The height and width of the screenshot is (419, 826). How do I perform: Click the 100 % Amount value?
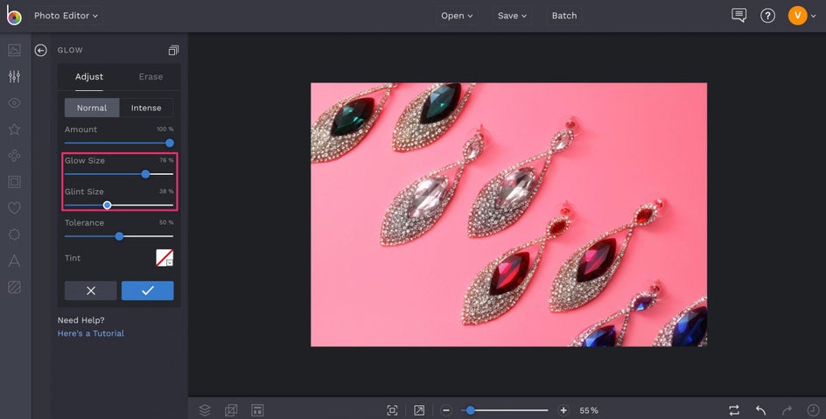pyautogui.click(x=164, y=129)
